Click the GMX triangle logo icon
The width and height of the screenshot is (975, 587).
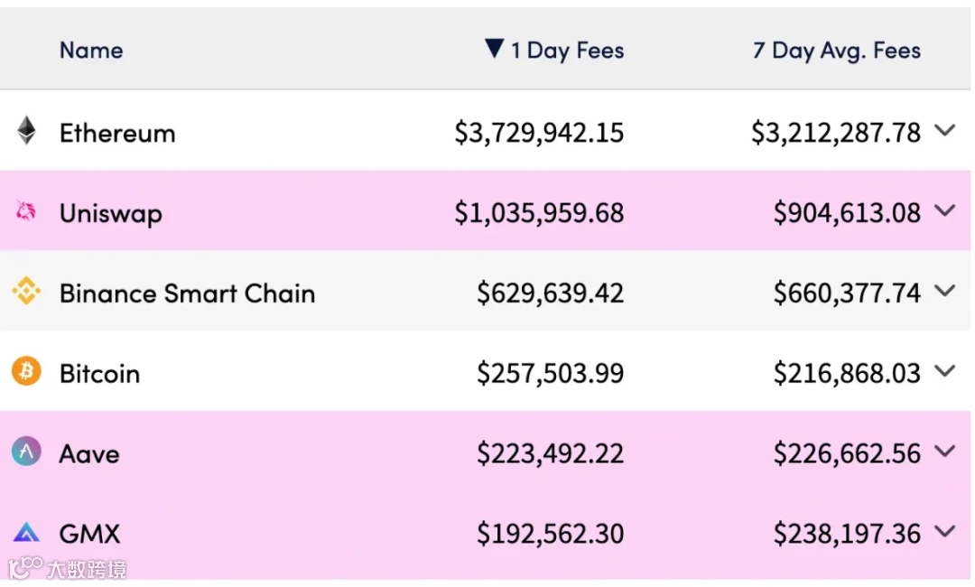(x=26, y=533)
